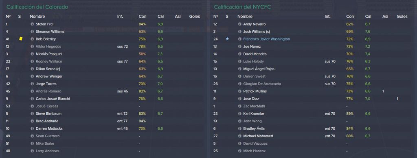Select the Steve Birnbaum row
This screenshot has height=158, width=417.
[x=104, y=113]
